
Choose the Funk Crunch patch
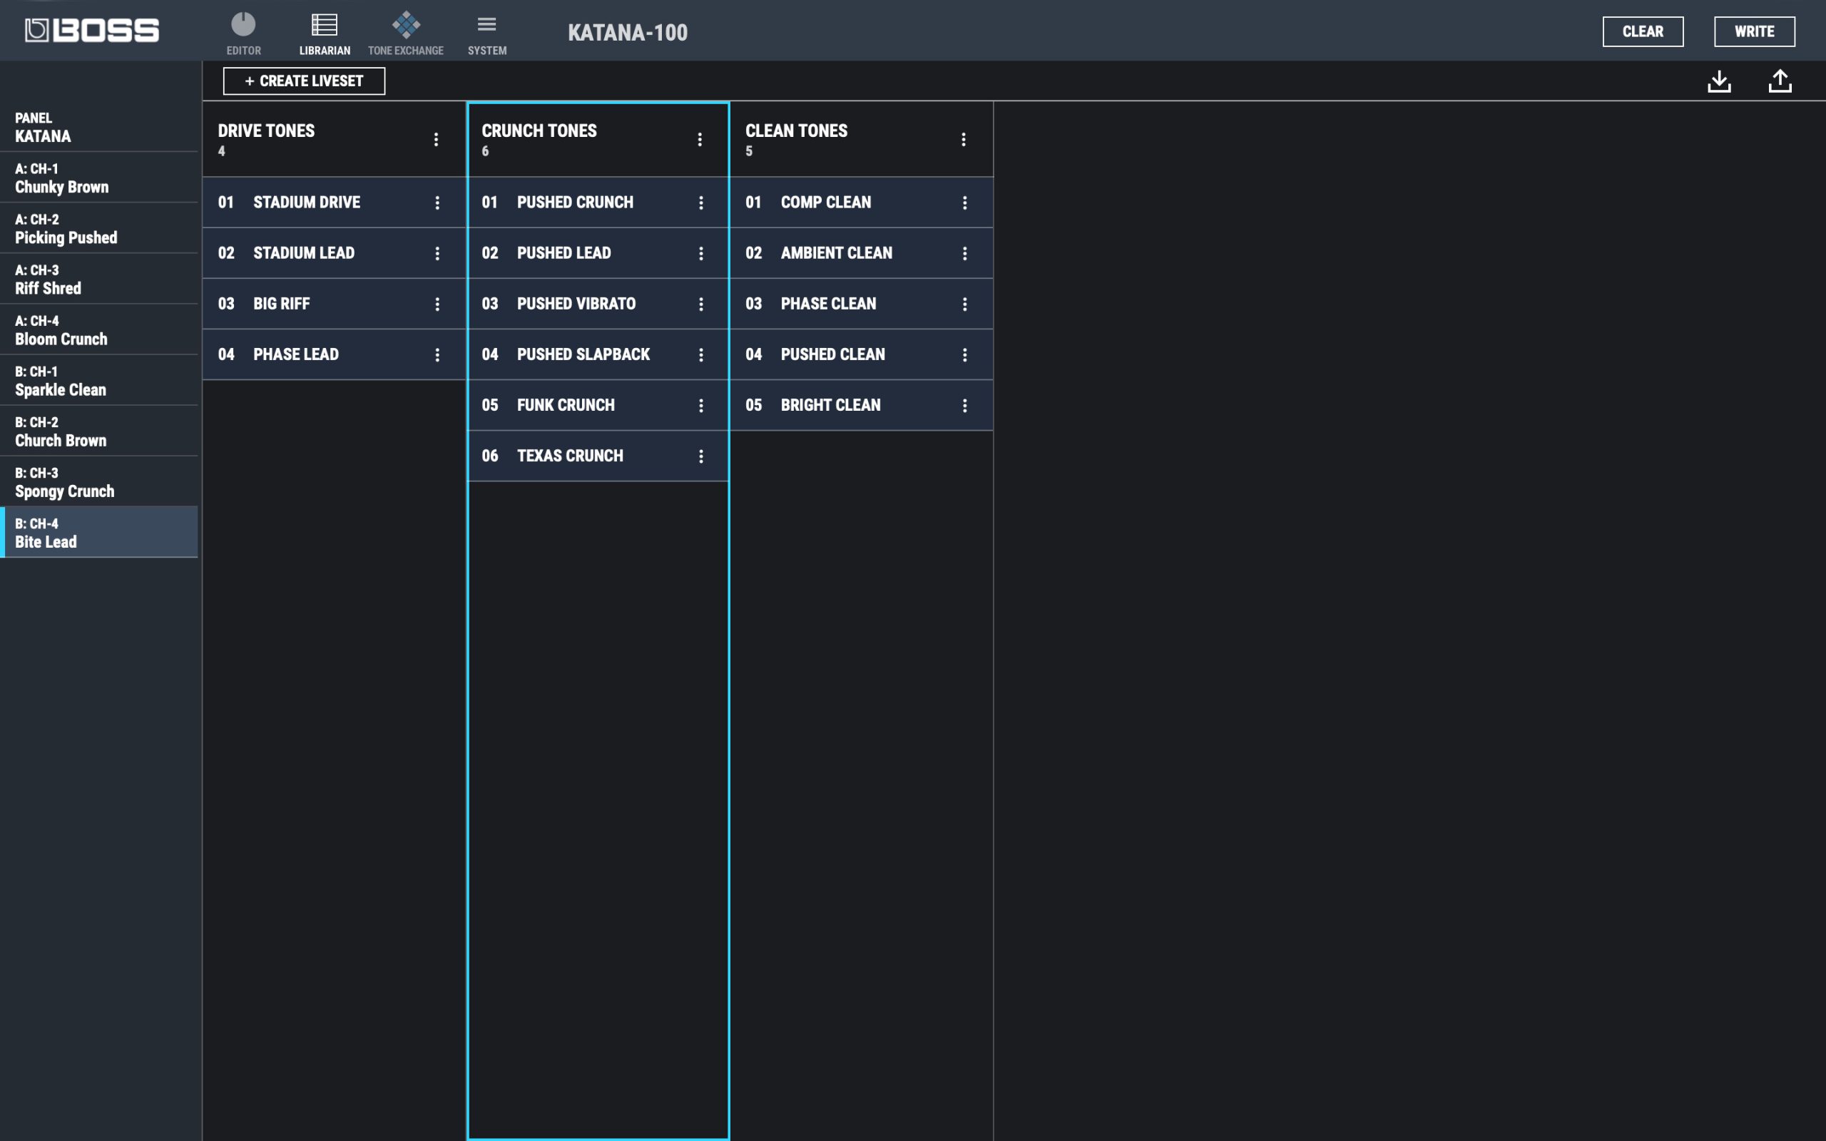[598, 405]
